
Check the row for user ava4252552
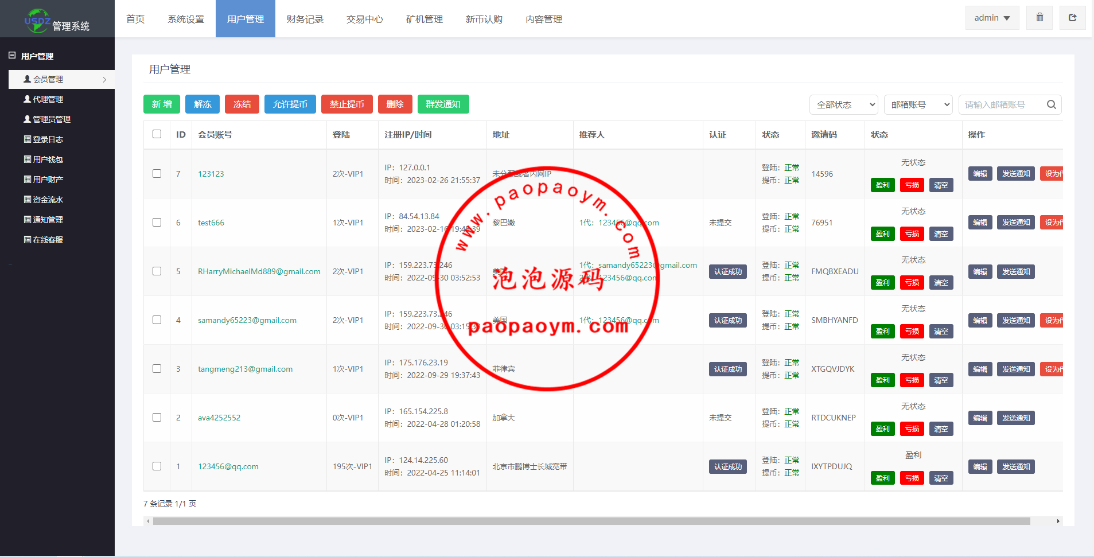157,417
